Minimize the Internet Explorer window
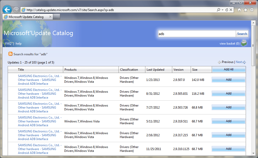Viewport: 258px width, 158px height. [233, 3]
